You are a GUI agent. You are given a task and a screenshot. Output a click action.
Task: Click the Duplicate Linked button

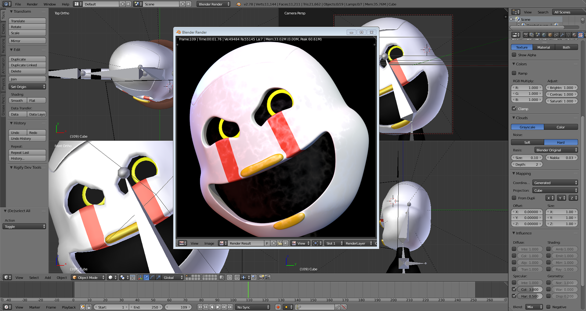[27, 65]
